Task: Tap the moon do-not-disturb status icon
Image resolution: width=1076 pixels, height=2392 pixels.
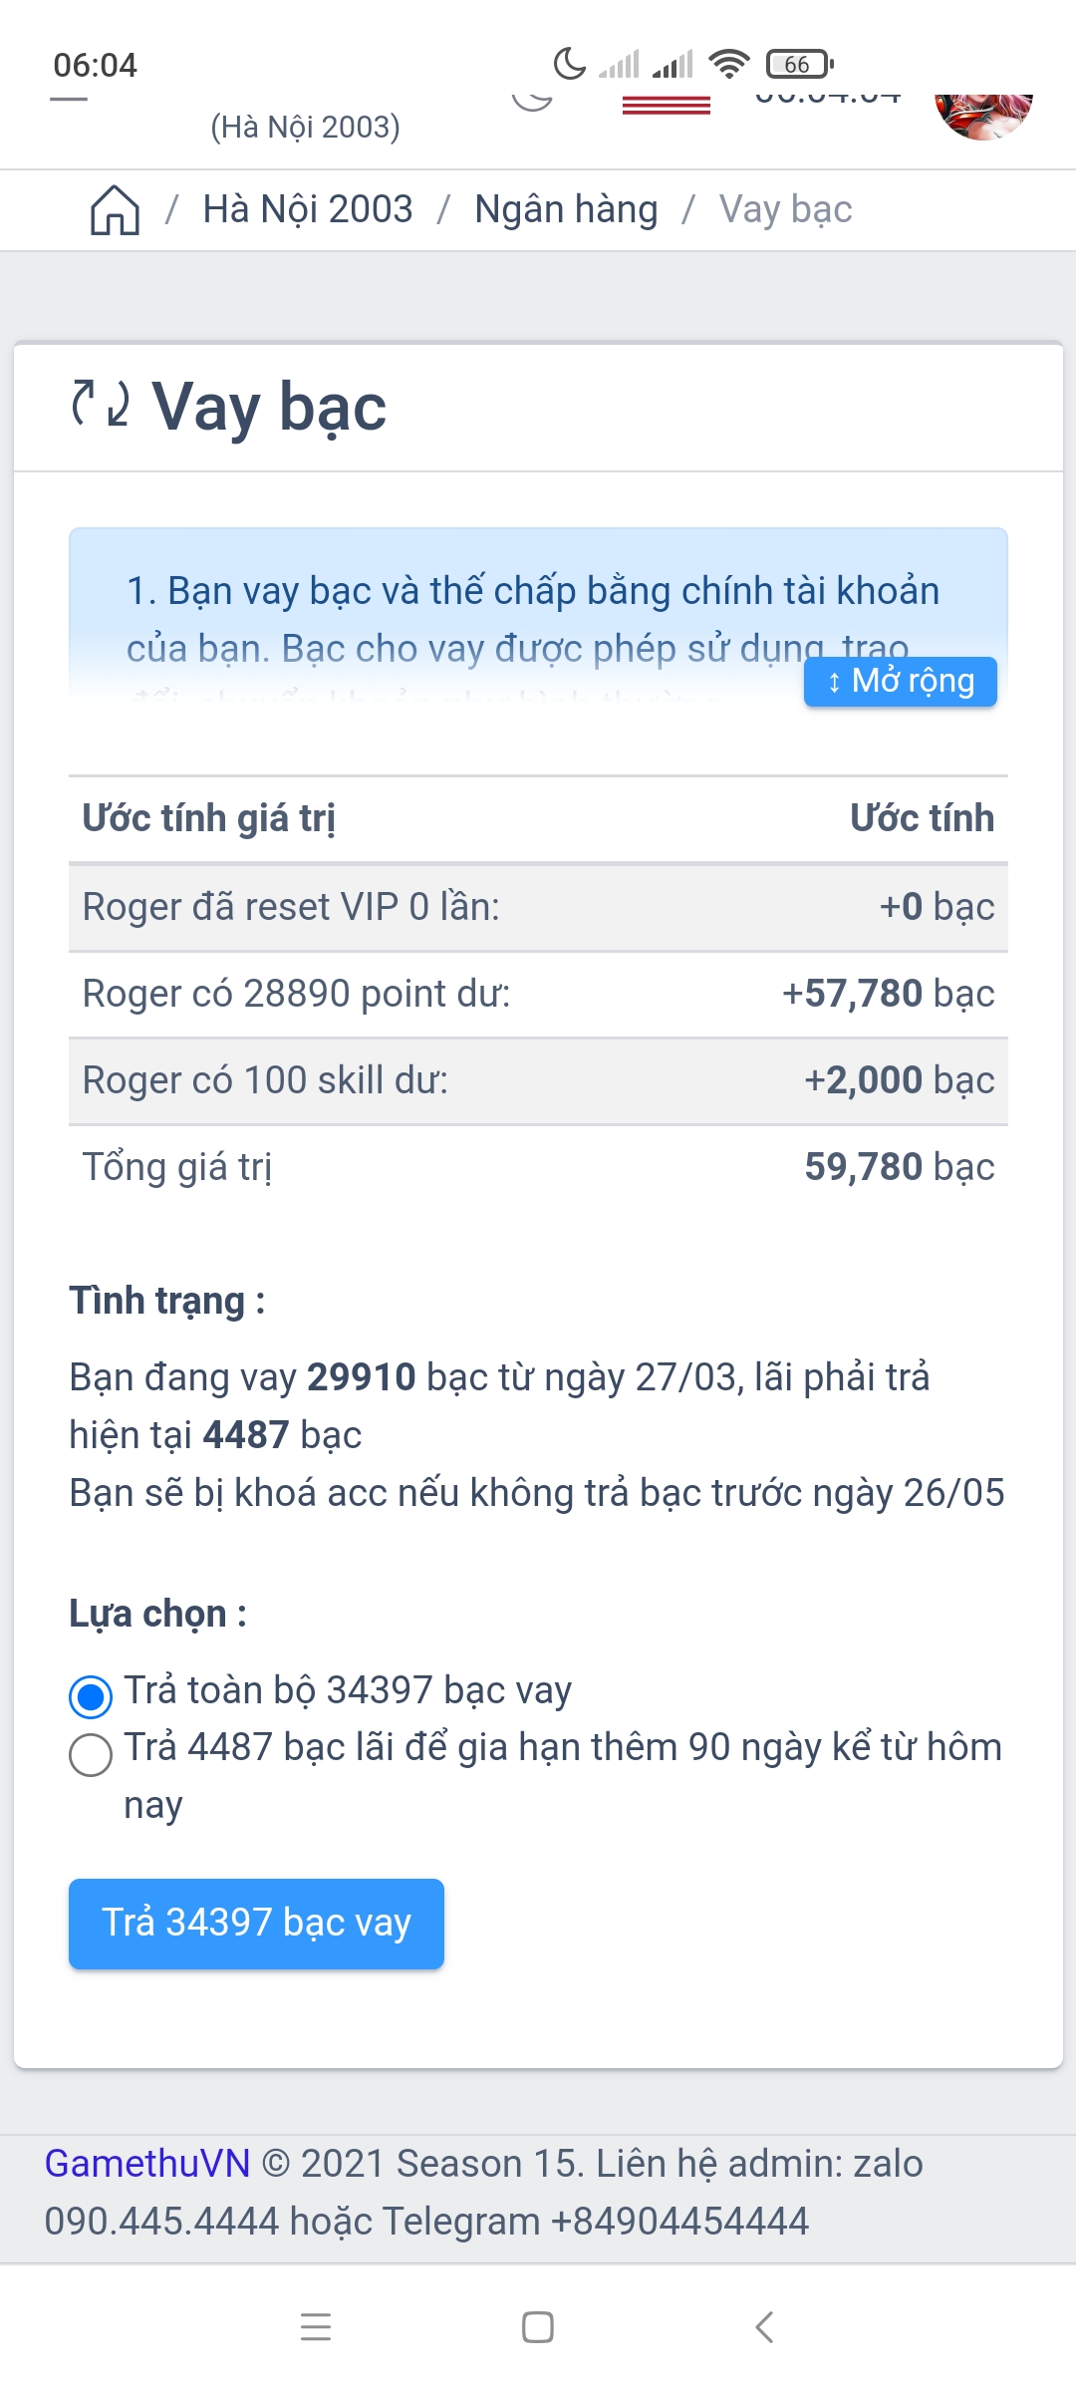Action: coord(569,64)
